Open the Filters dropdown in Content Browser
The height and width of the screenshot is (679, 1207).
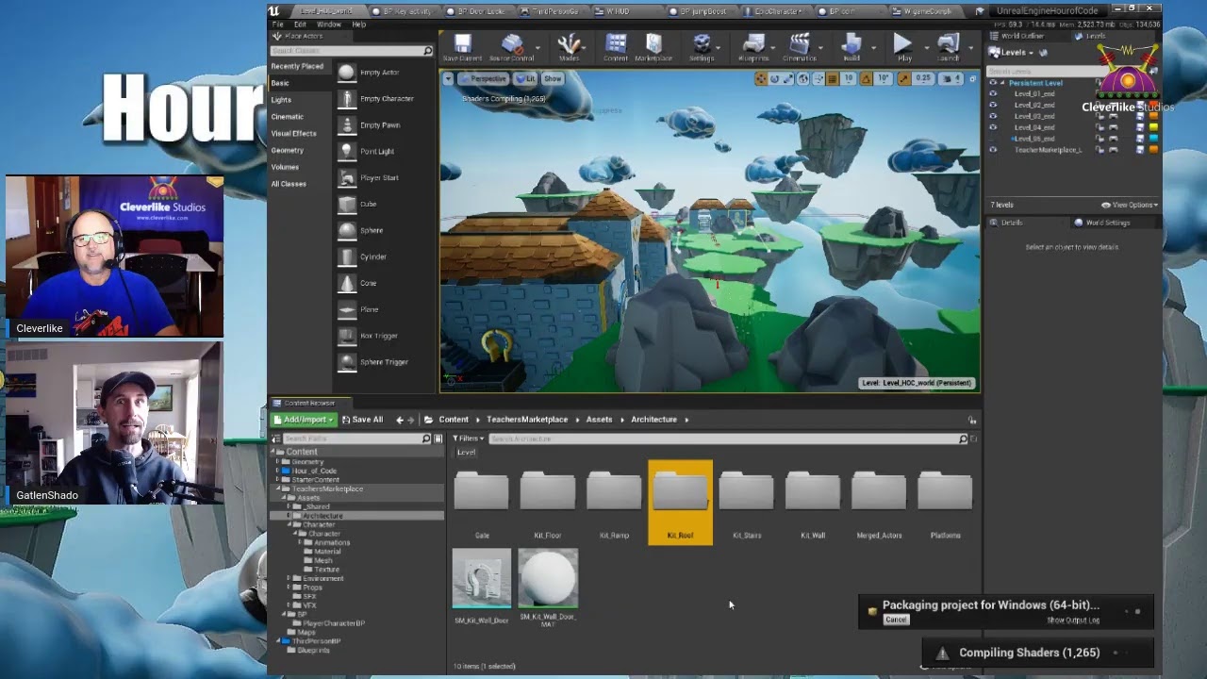pos(469,439)
